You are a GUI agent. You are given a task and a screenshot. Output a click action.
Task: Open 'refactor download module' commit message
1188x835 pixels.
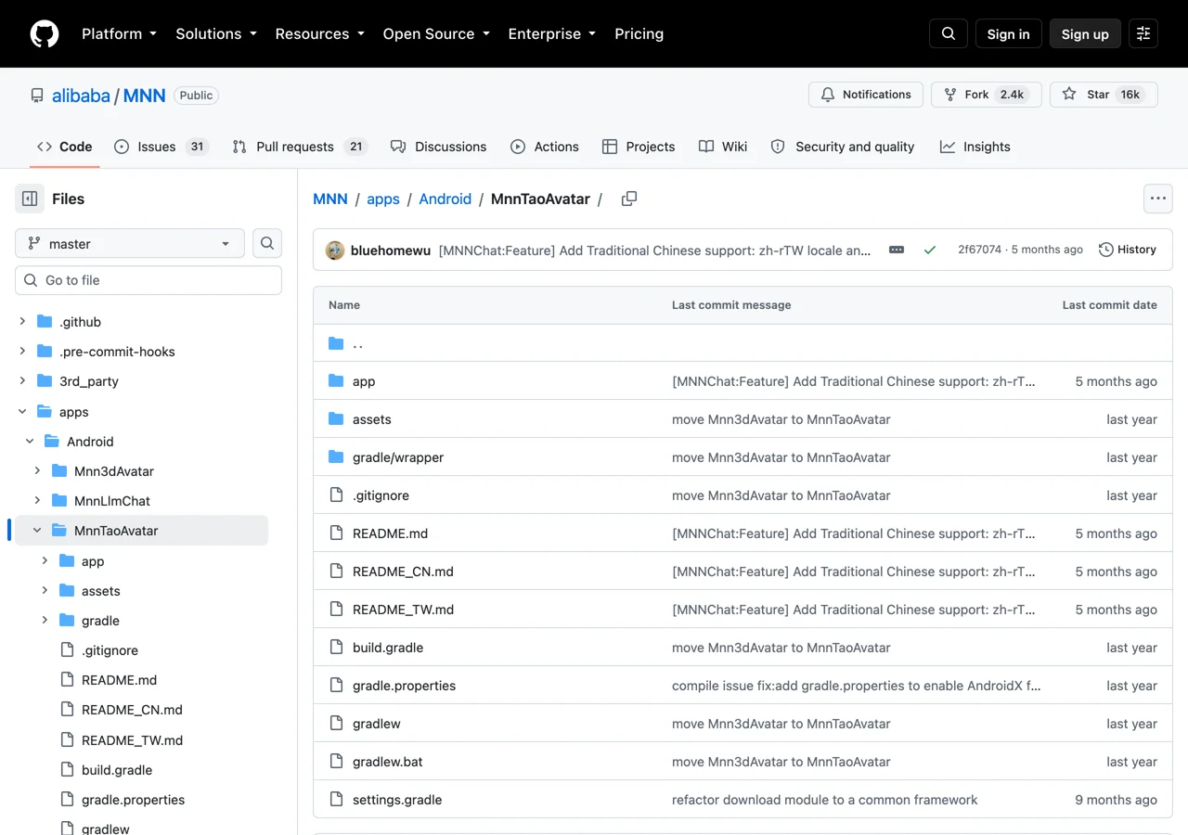pyautogui.click(x=824, y=800)
